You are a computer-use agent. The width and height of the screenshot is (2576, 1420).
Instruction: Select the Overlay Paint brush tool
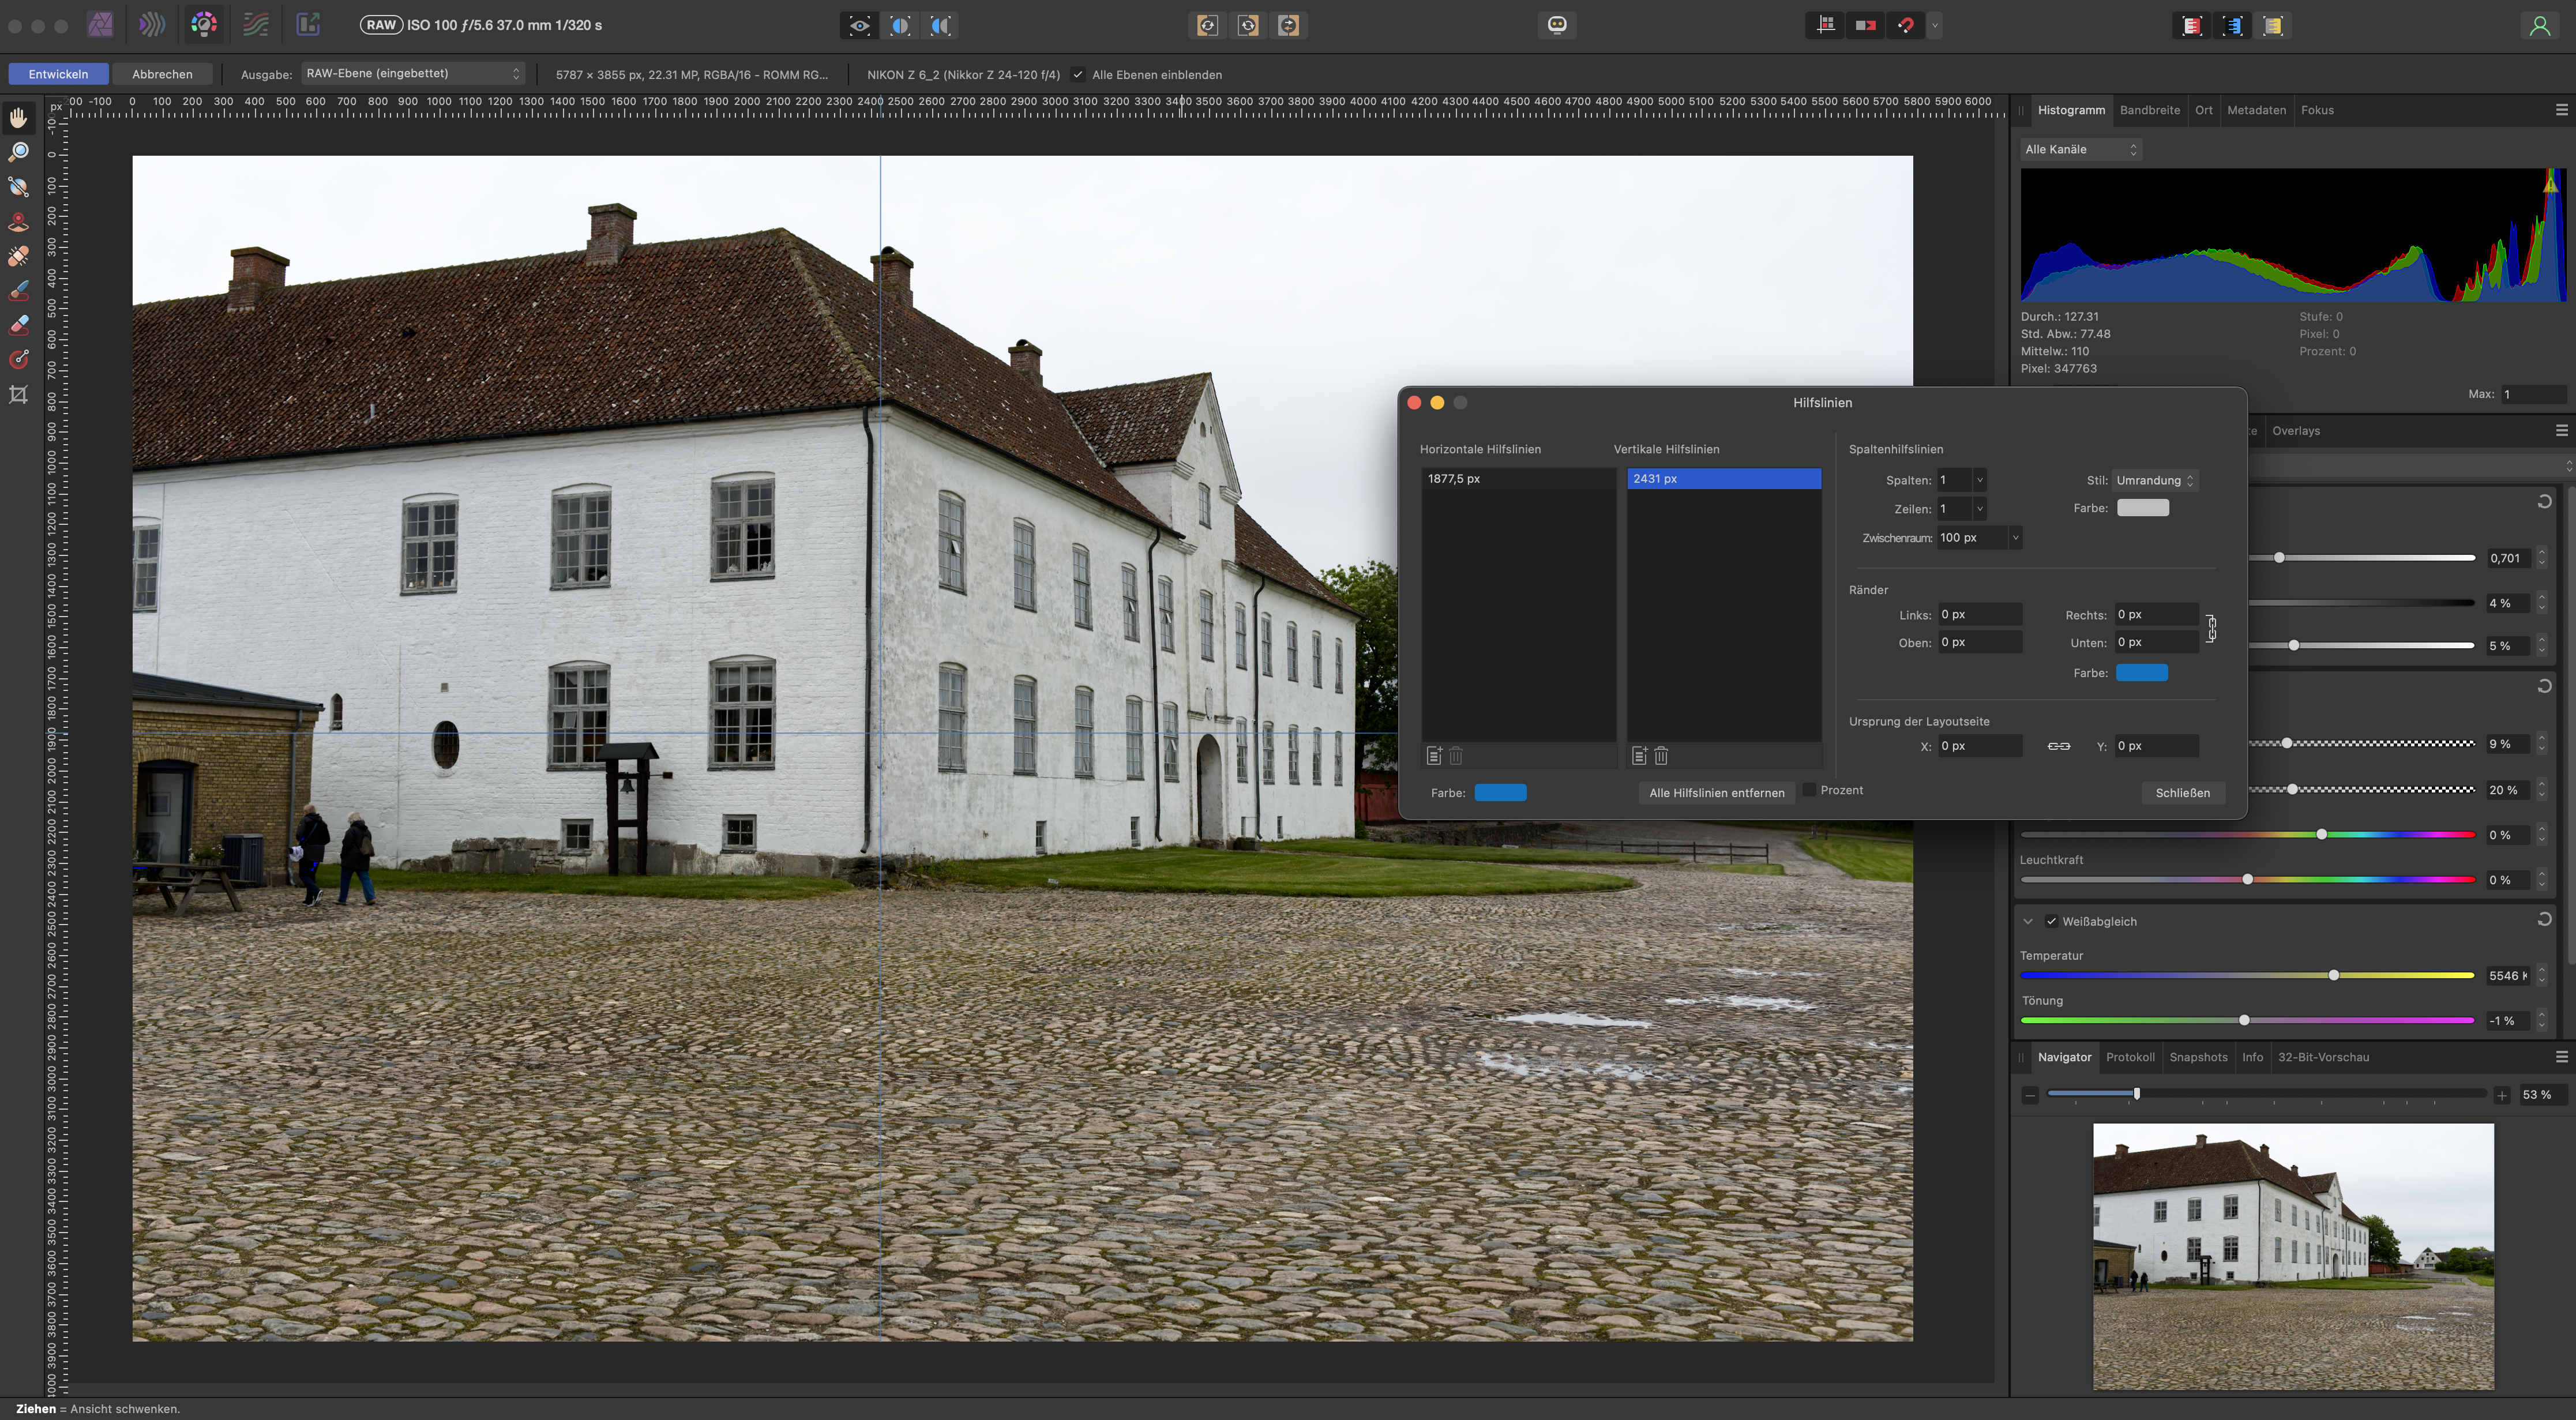(x=18, y=291)
